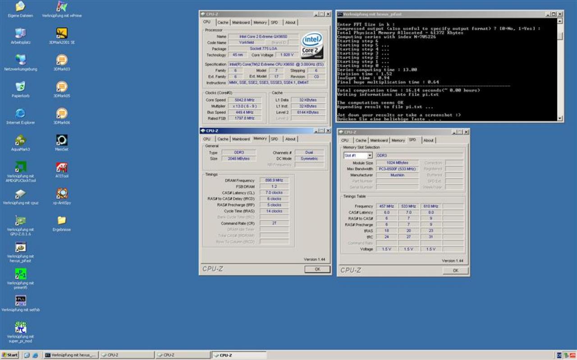Click the Level 2 cache value 6144 KBytes
Viewport: 577px width, 360px height.
click(x=308, y=112)
